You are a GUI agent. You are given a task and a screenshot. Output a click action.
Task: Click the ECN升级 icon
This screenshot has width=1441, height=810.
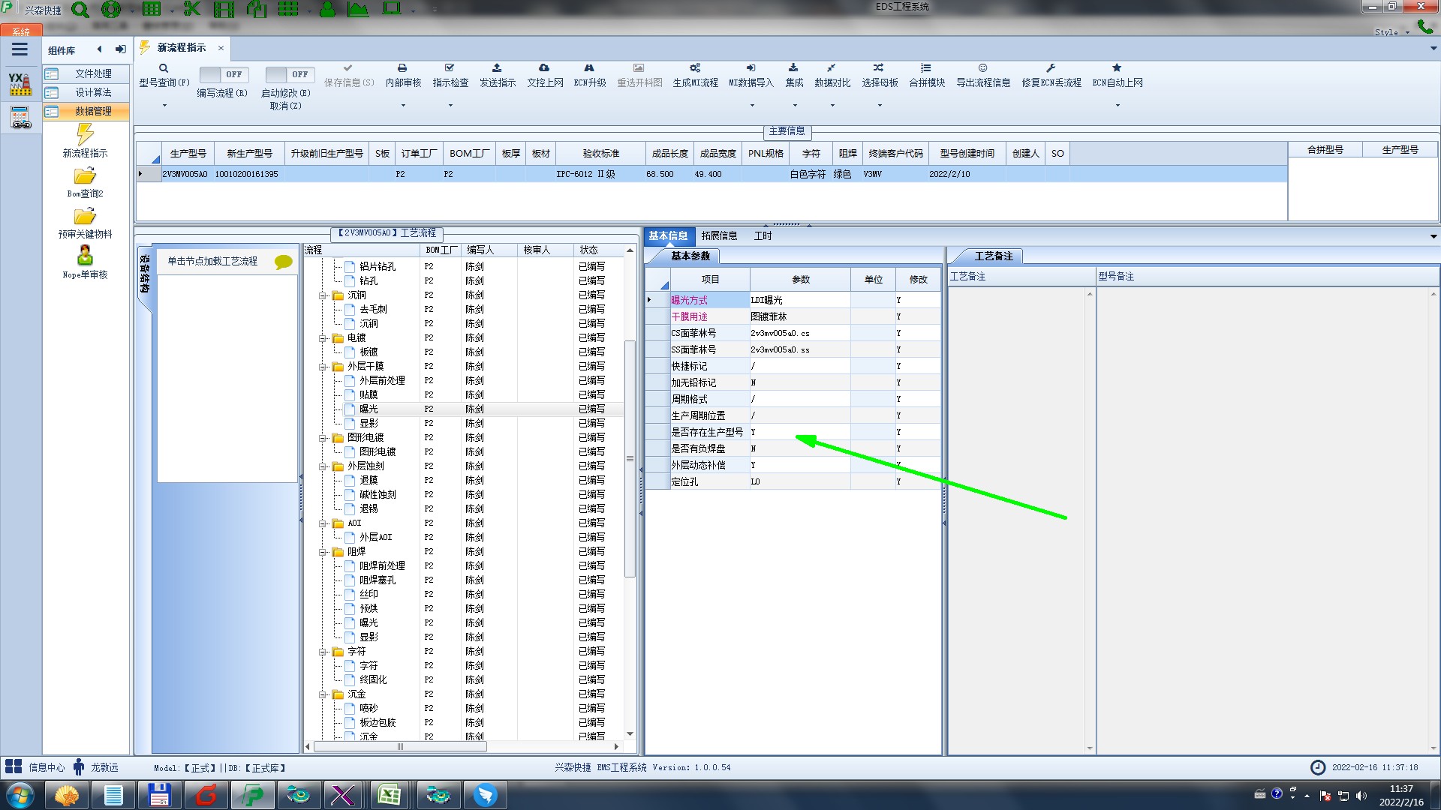(589, 68)
